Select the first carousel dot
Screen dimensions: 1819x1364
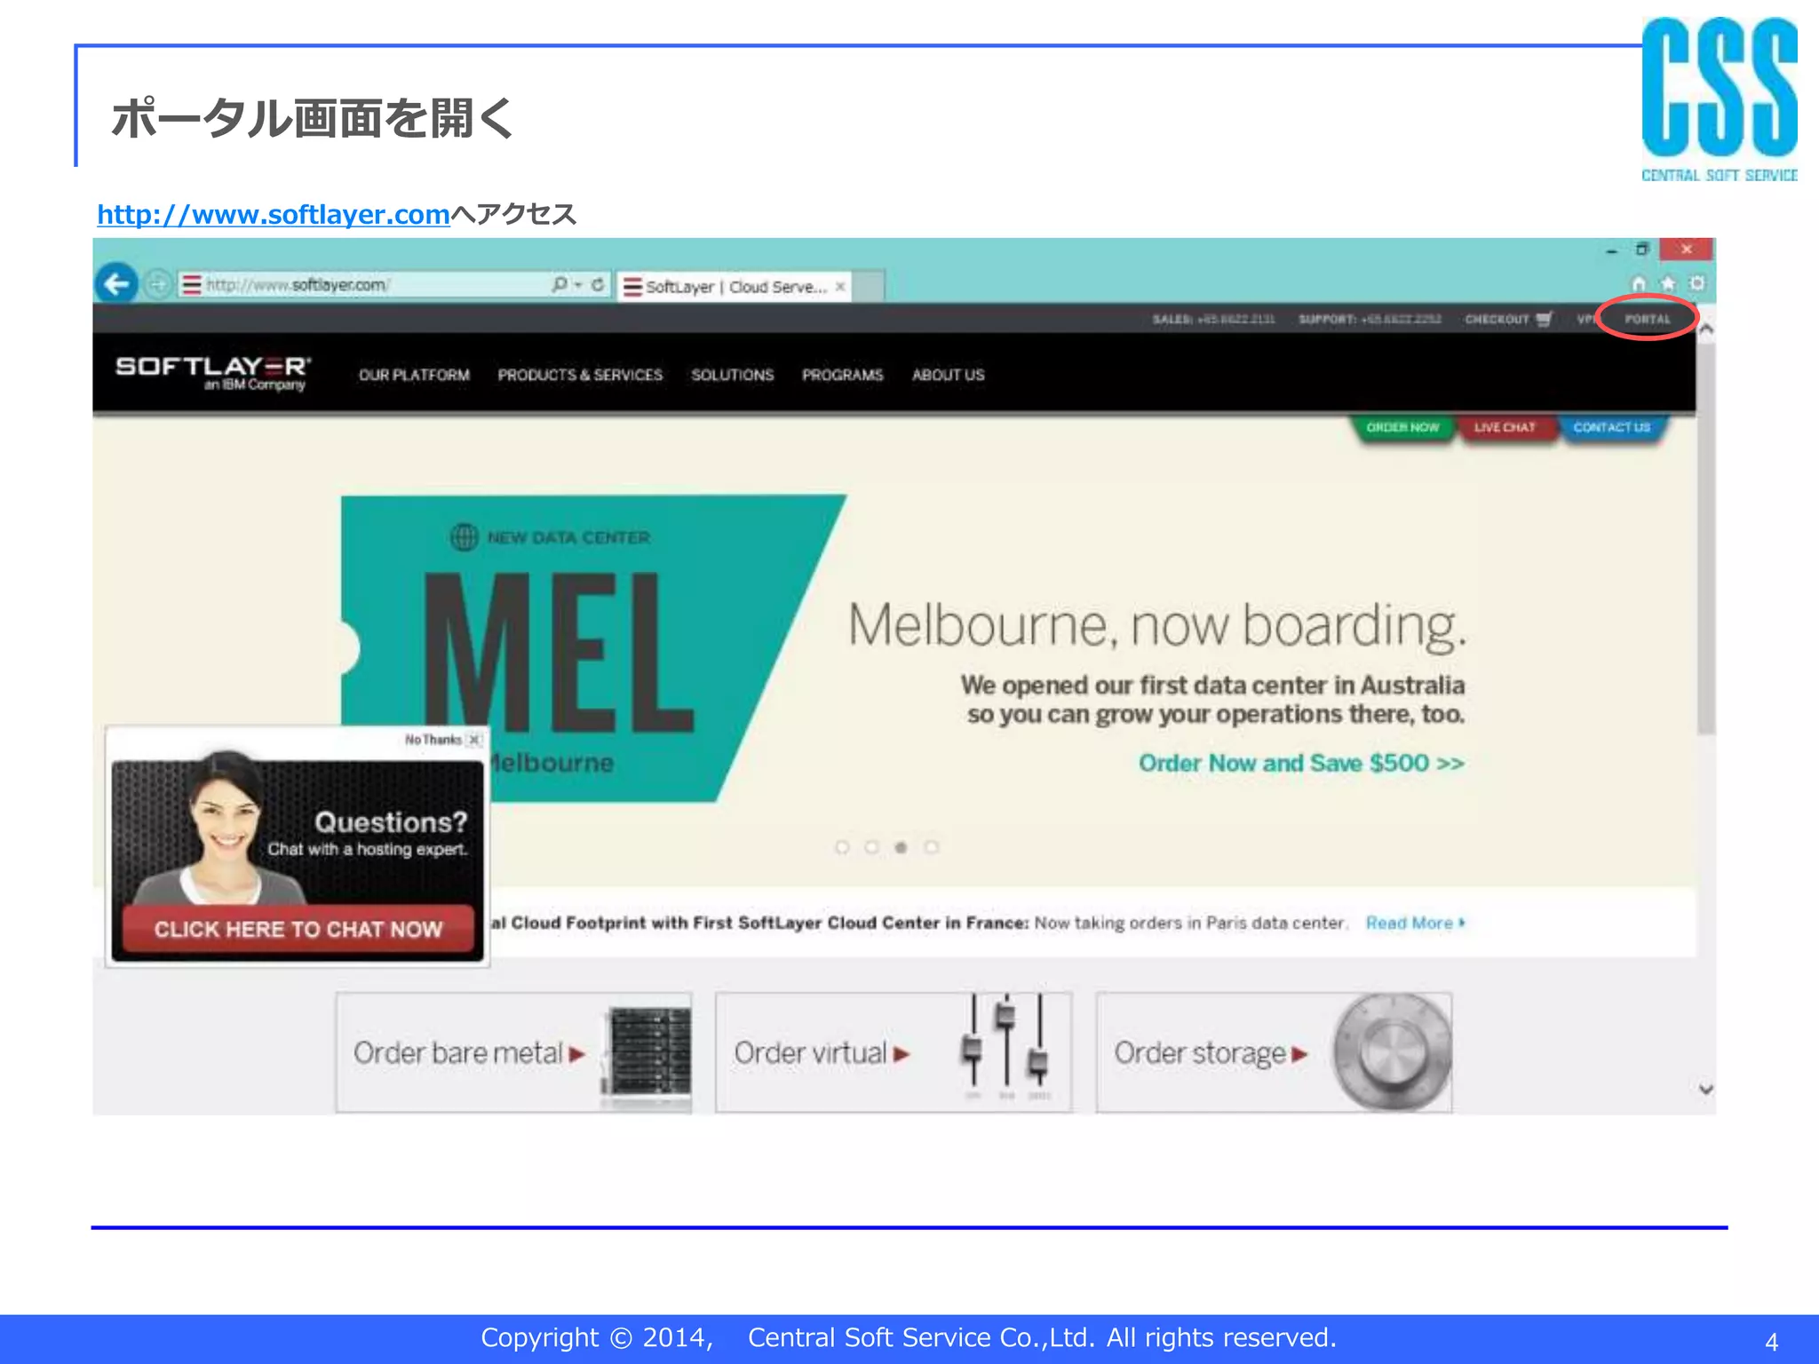(x=842, y=847)
